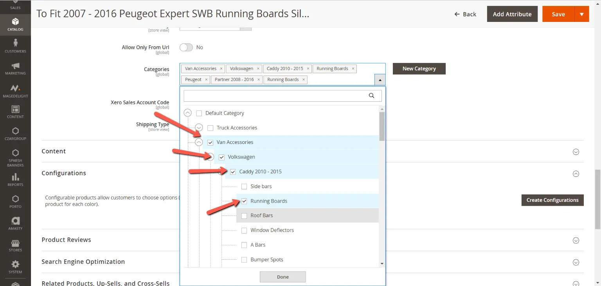
Task: Open the Magedelight sidebar menu
Action: click(x=15, y=91)
